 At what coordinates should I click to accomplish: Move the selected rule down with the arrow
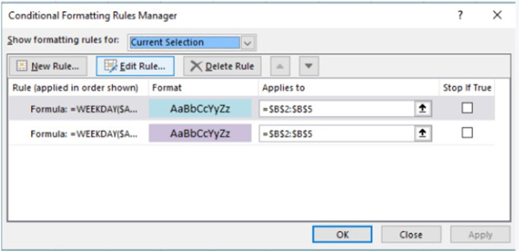point(309,66)
